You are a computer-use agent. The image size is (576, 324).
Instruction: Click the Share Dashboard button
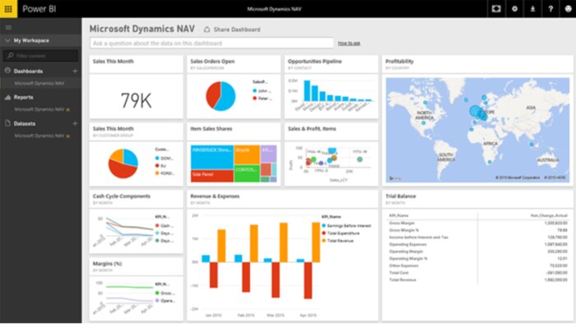(232, 30)
